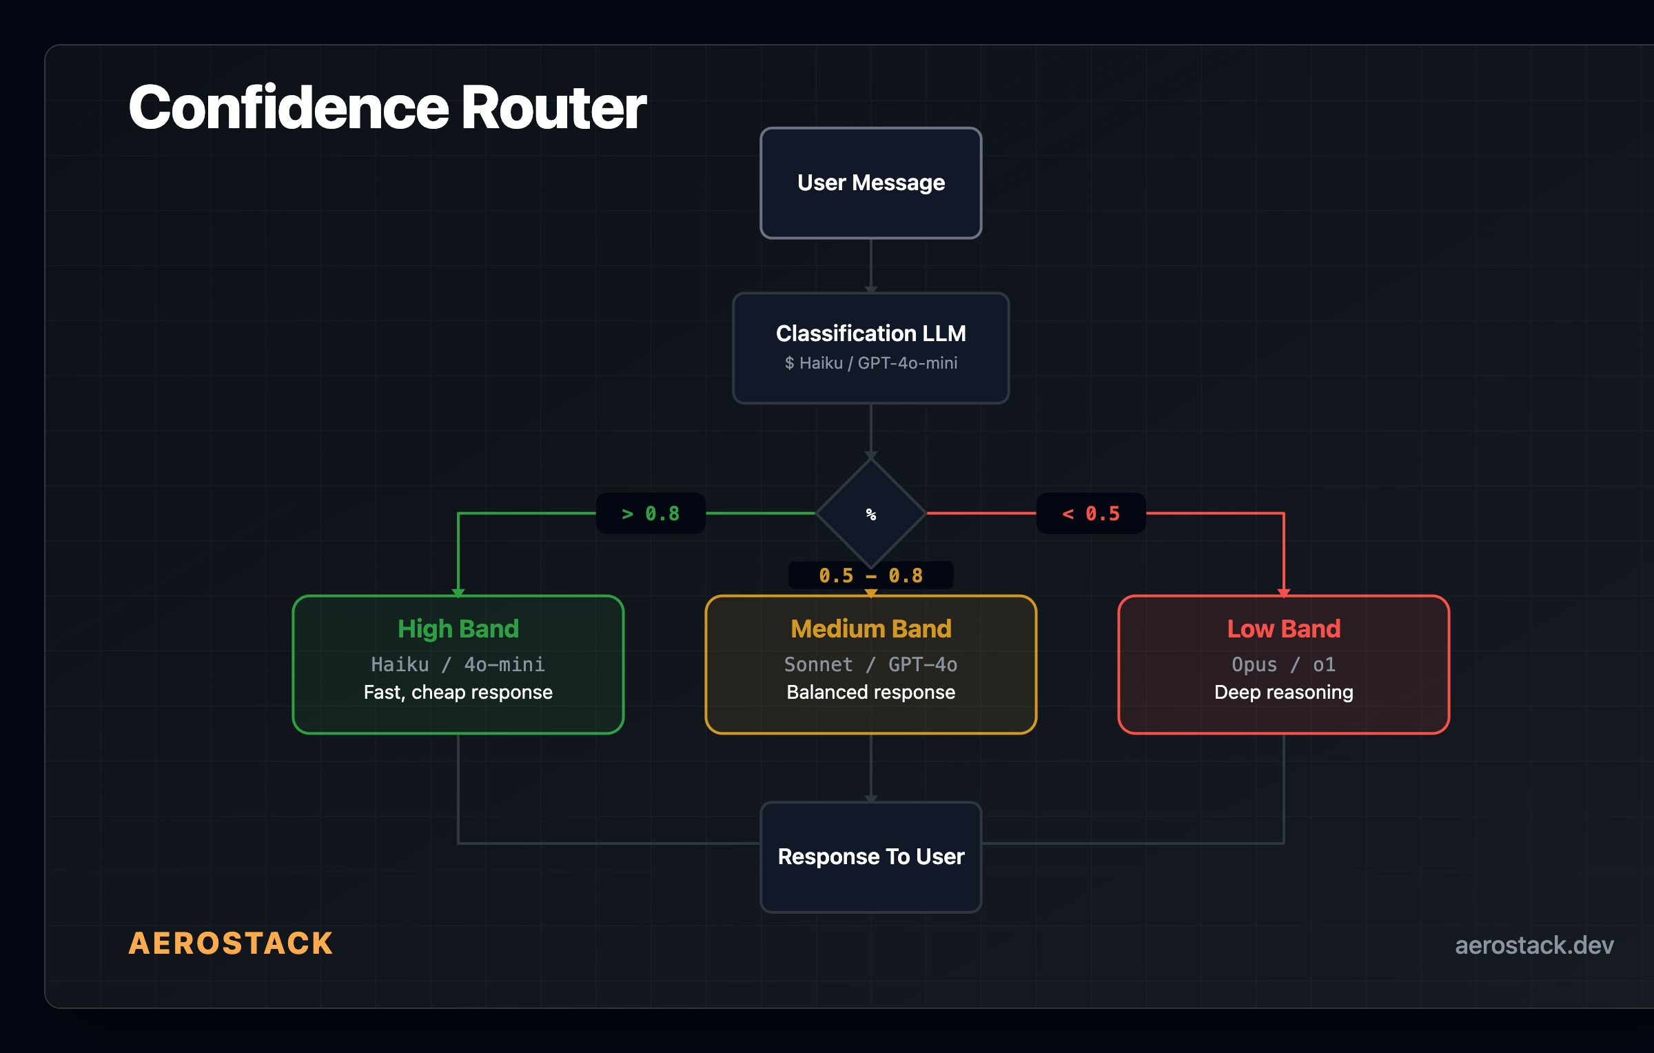Click the 'Fast, cheap response' description

click(458, 692)
